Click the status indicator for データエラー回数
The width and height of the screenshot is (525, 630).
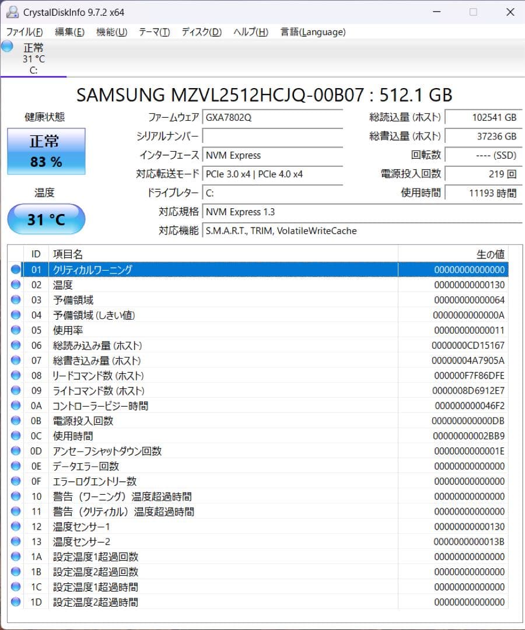click(15, 466)
